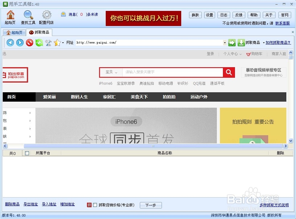Screen dimensions: 296x219
Task: Click the red 新 badge icon
Action: [89, 205]
